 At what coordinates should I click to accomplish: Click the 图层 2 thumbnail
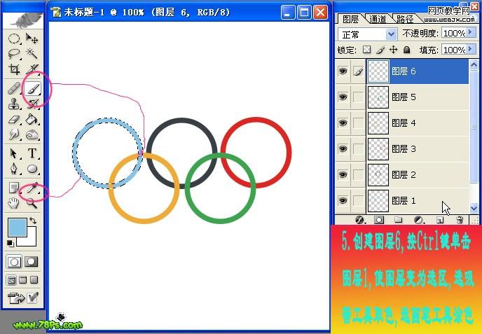point(378,175)
